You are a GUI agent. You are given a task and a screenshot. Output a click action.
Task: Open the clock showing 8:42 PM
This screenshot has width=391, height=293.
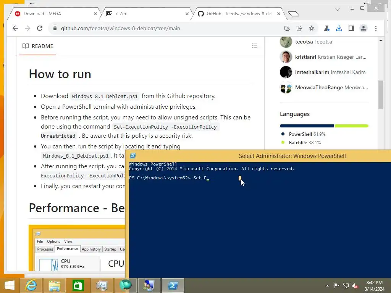pos(374,286)
